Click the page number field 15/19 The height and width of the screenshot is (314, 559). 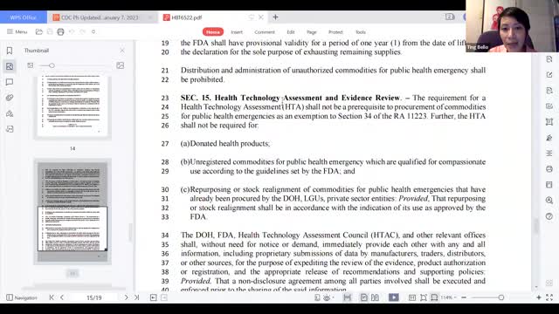tap(94, 297)
